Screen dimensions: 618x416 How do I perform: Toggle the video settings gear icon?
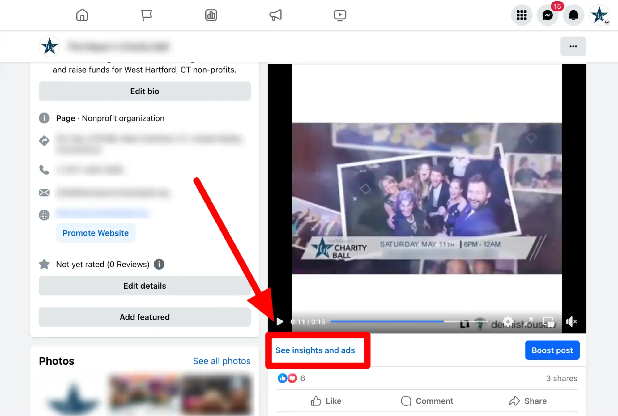[508, 321]
